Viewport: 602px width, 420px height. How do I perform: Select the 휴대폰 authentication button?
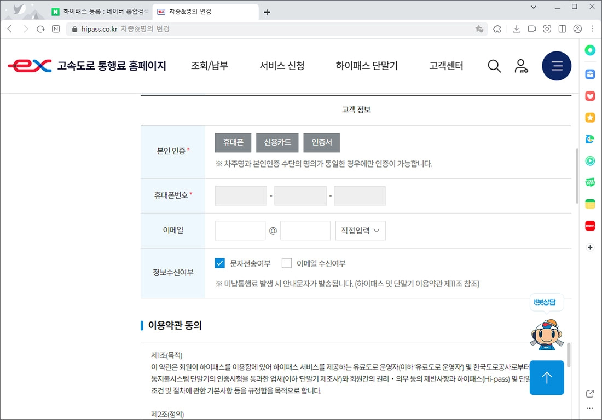click(x=233, y=142)
